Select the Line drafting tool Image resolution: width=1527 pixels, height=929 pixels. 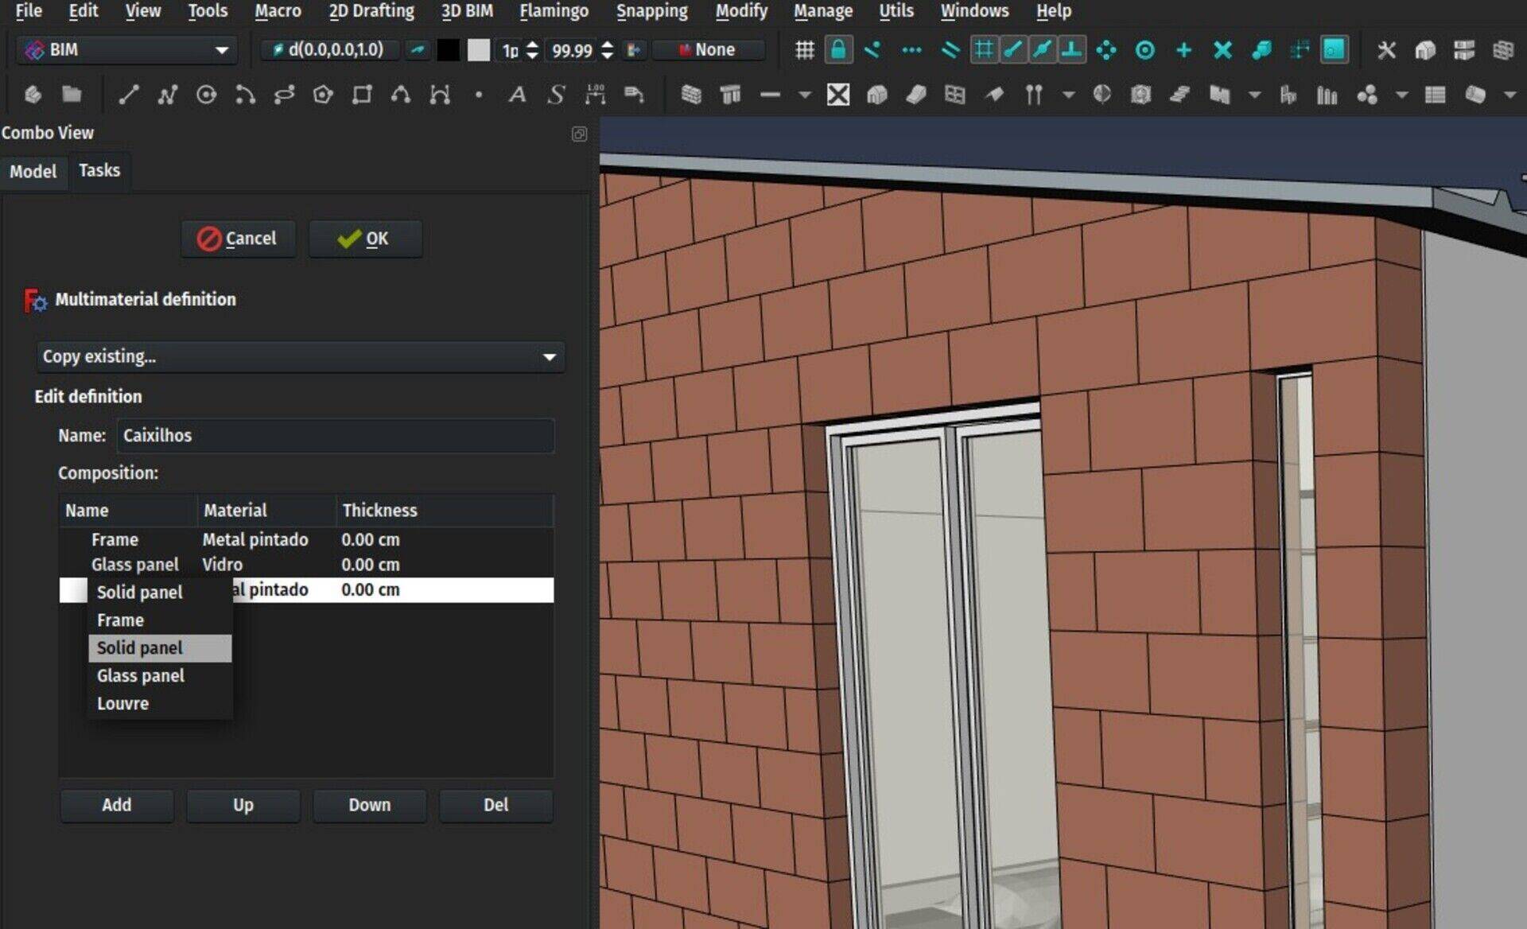[x=129, y=95]
